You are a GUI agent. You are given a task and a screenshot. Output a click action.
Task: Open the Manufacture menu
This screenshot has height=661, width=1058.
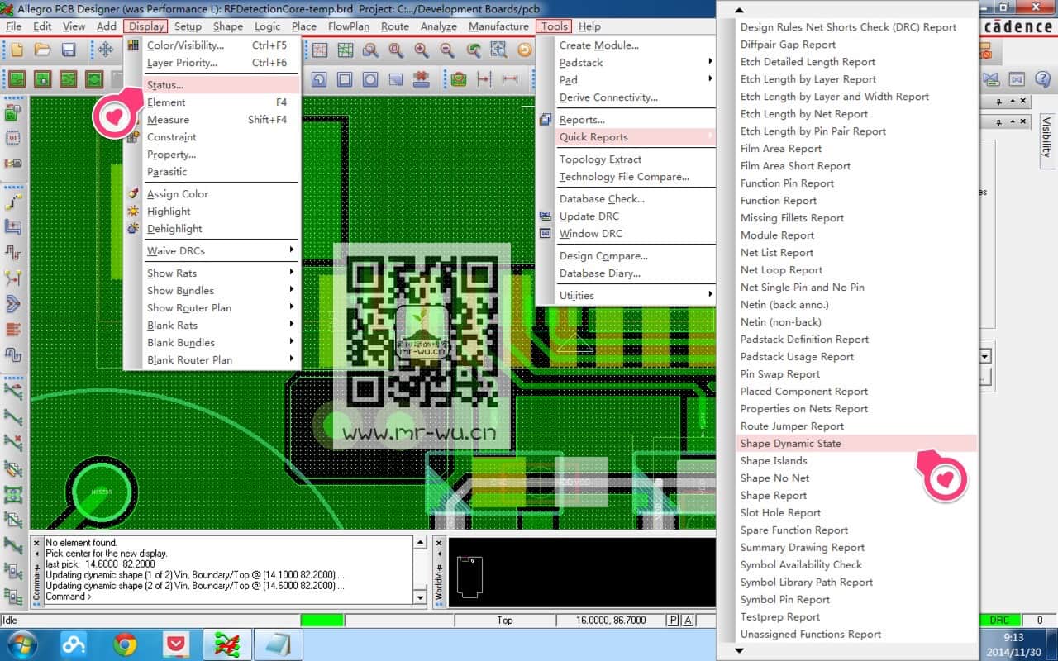[498, 26]
